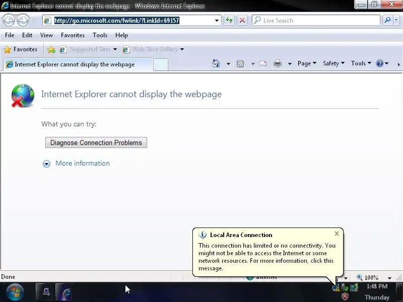403x302 pixels.
Task: Click the Suggested Sites page icon
Action: point(62,49)
